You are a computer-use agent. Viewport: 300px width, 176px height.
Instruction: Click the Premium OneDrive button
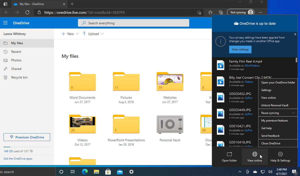point(27,137)
